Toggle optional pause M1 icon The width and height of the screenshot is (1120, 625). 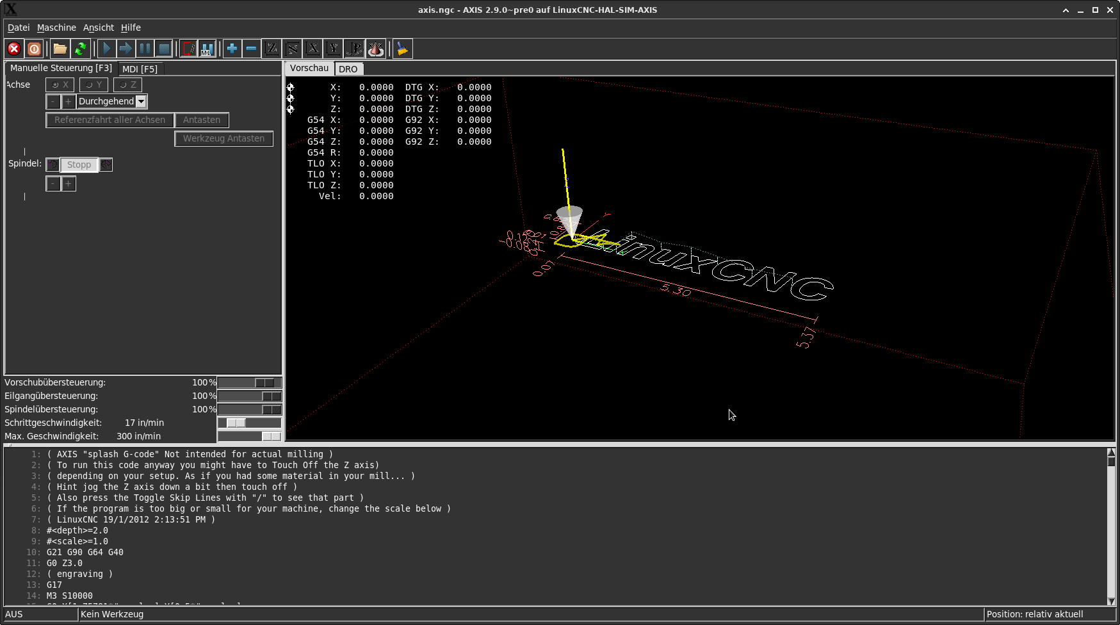(207, 49)
